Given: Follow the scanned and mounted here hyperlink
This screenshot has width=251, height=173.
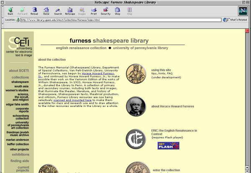Looking at the screenshot, I should pyautogui.click(x=72, y=100).
